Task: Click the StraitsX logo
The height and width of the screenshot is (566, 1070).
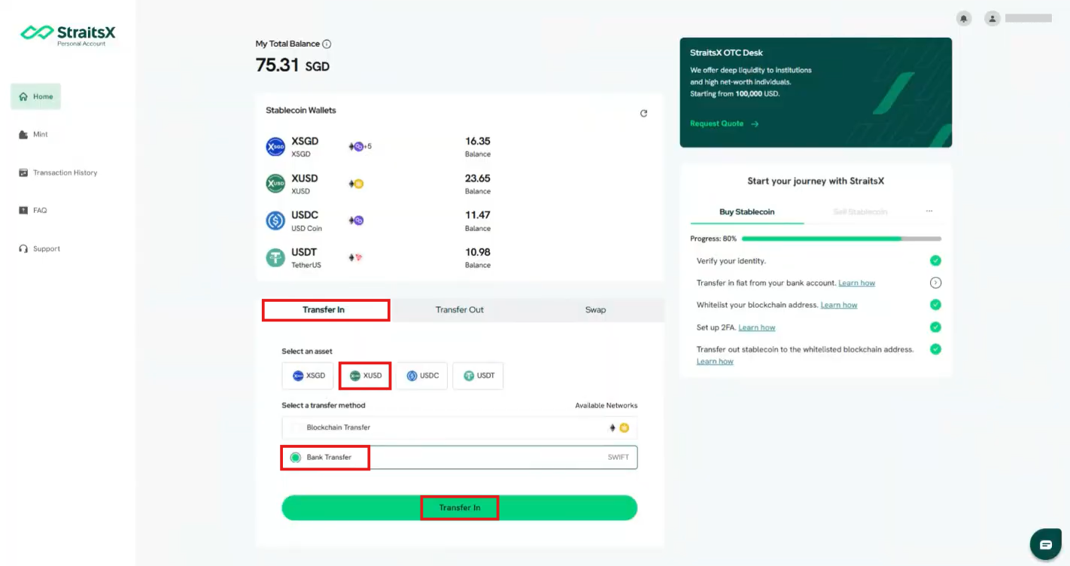Action: (x=68, y=35)
